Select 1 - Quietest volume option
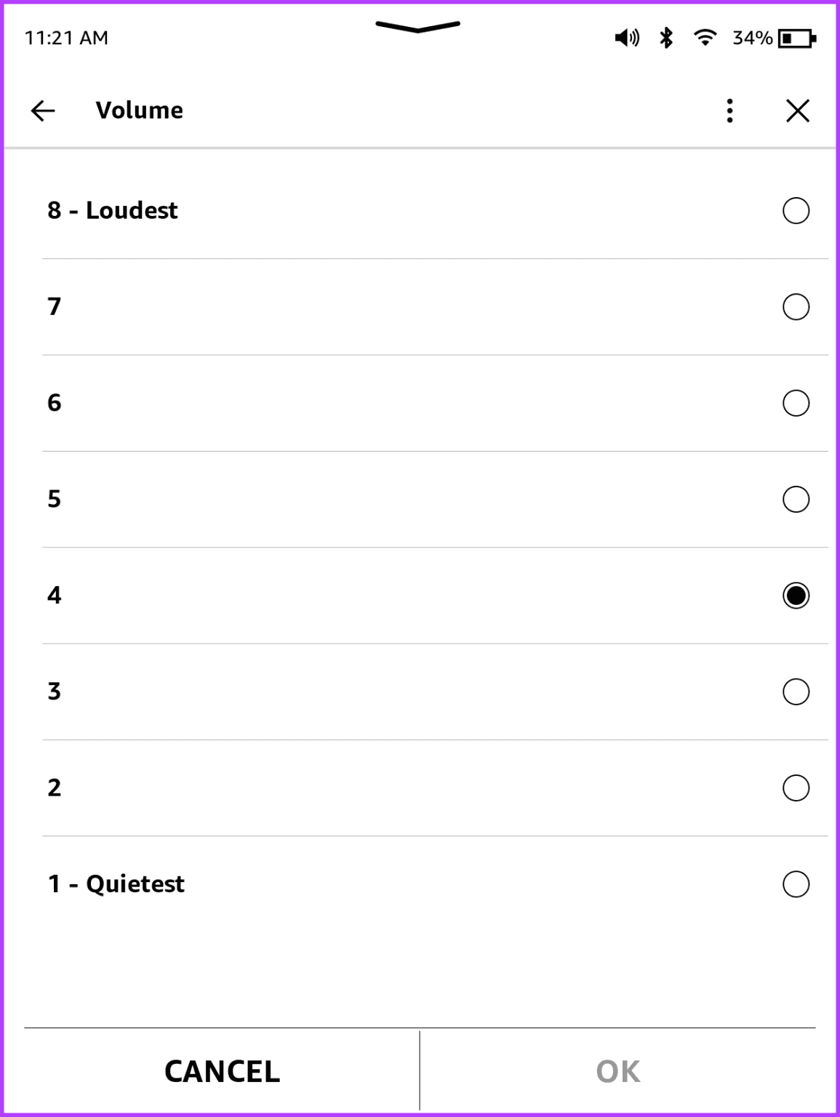The width and height of the screenshot is (840, 1117). [796, 884]
